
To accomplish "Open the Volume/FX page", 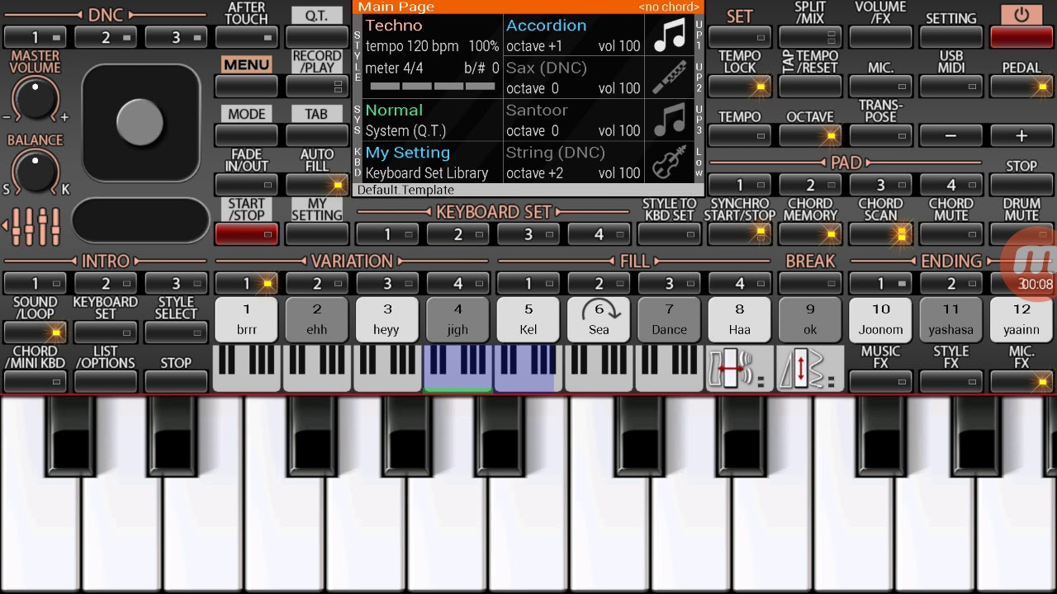I will [x=881, y=37].
